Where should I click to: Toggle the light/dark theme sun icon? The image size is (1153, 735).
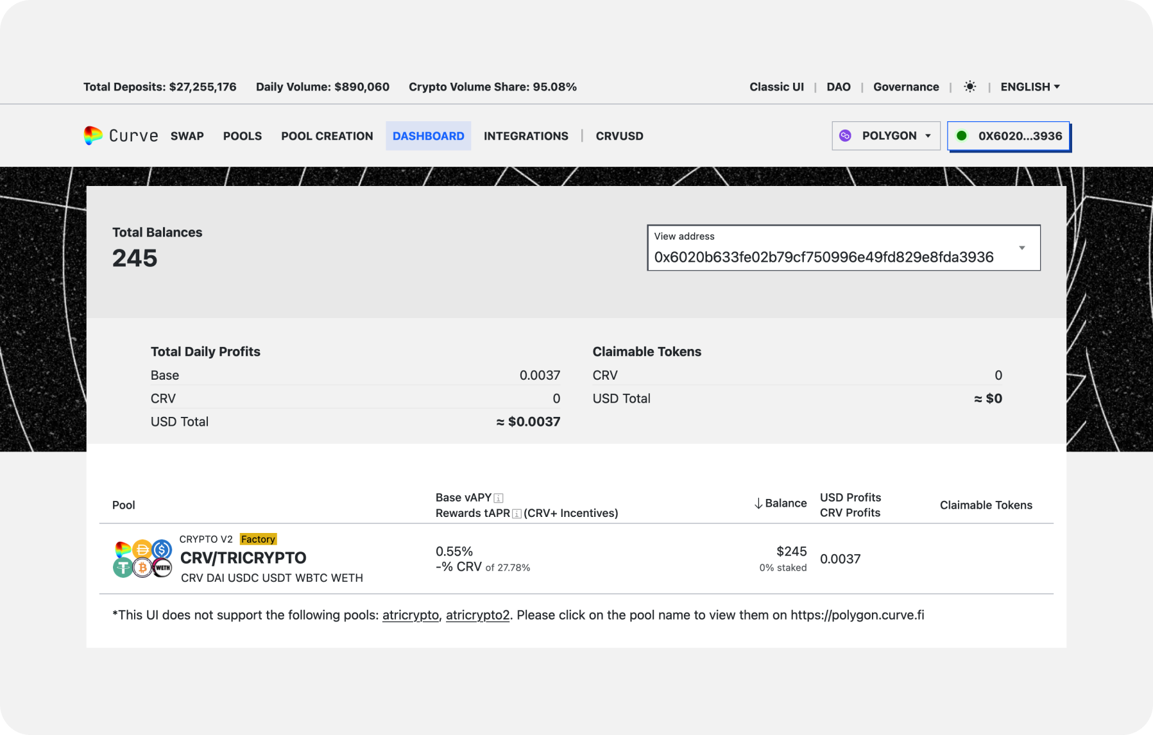[969, 87]
